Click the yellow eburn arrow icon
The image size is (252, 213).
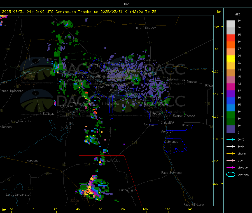tap(231, 154)
